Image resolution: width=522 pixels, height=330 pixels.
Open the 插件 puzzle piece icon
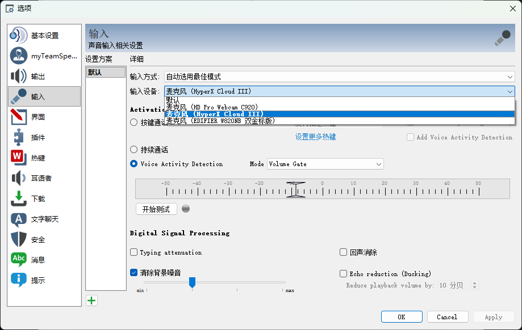[19, 137]
